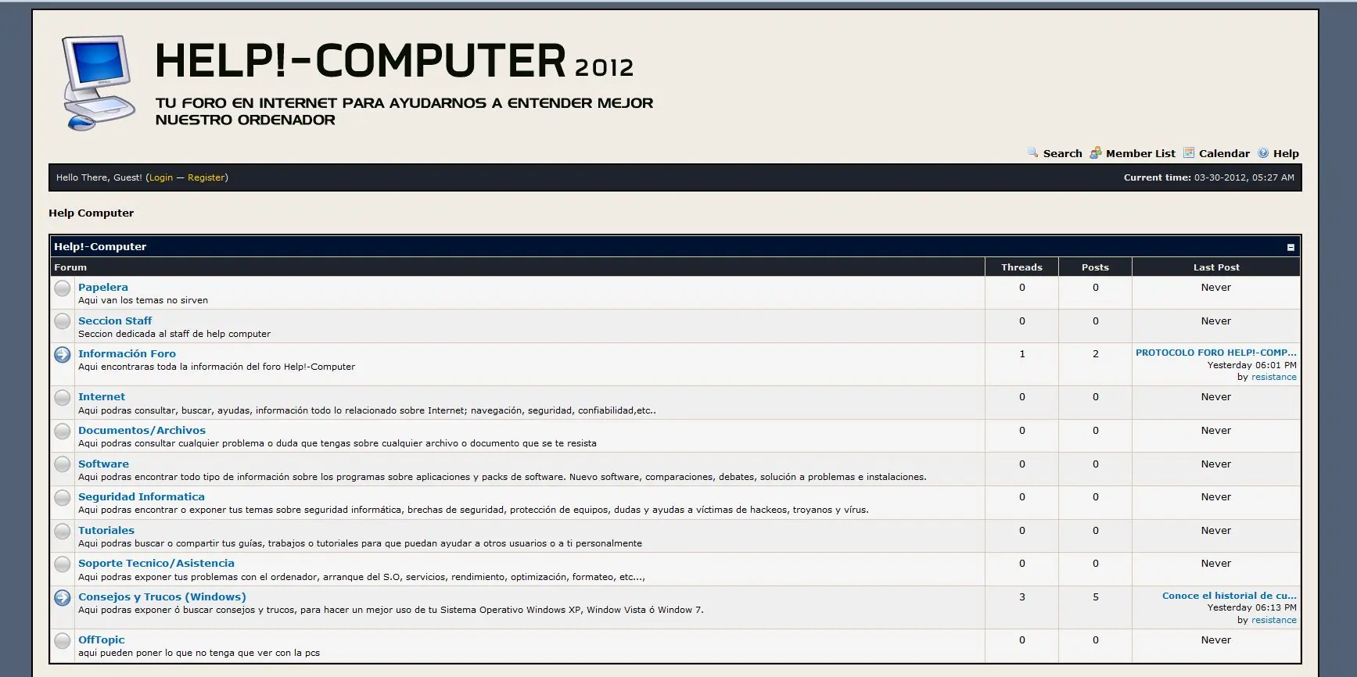Click the Papelera forum status icon
The height and width of the screenshot is (677, 1357).
pyautogui.click(x=63, y=288)
